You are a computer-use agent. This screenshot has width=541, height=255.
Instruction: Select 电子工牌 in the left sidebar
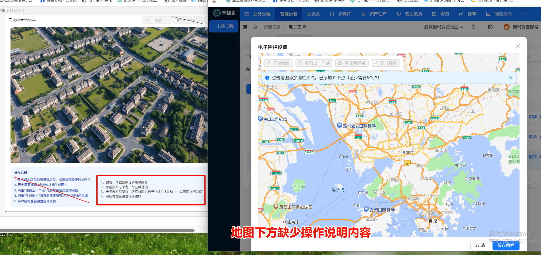[x=224, y=26]
